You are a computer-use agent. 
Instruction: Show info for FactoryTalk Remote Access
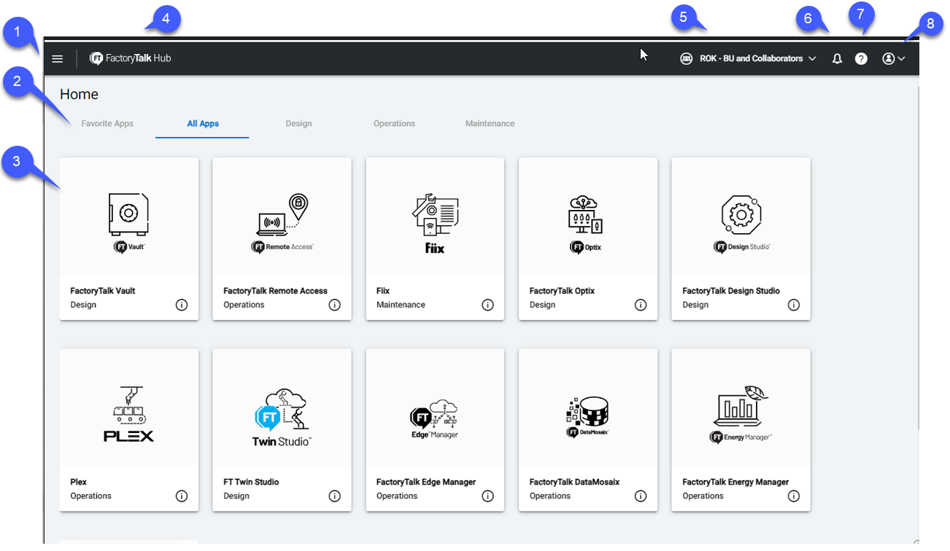(x=335, y=305)
